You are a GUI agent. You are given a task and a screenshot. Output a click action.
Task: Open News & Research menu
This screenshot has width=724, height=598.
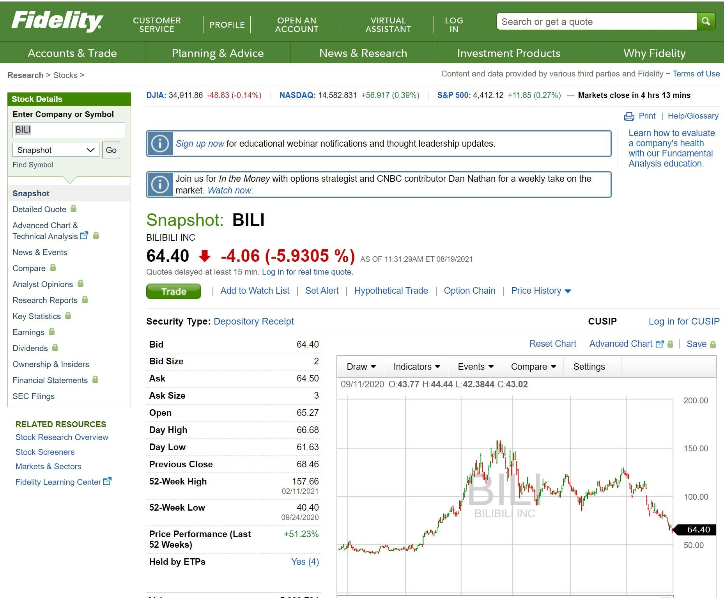[363, 53]
